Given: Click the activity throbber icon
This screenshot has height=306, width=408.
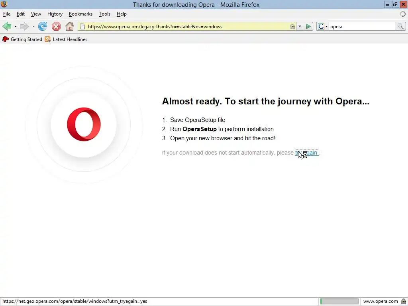Looking at the screenshot, I should click(x=403, y=14).
